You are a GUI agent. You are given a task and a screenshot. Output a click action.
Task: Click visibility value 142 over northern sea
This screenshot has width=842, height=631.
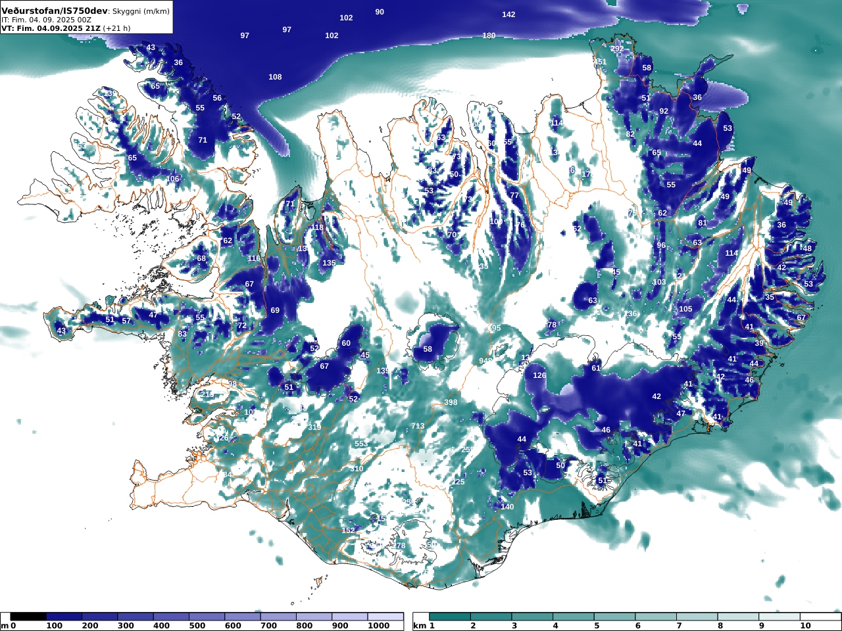[x=508, y=14]
